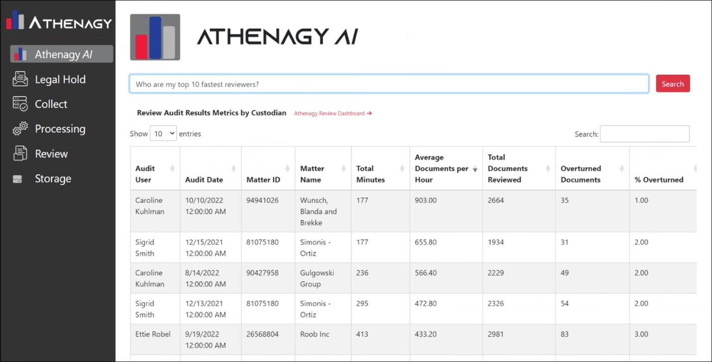
Task: Select the Processing gears icon
Action: [20, 129]
